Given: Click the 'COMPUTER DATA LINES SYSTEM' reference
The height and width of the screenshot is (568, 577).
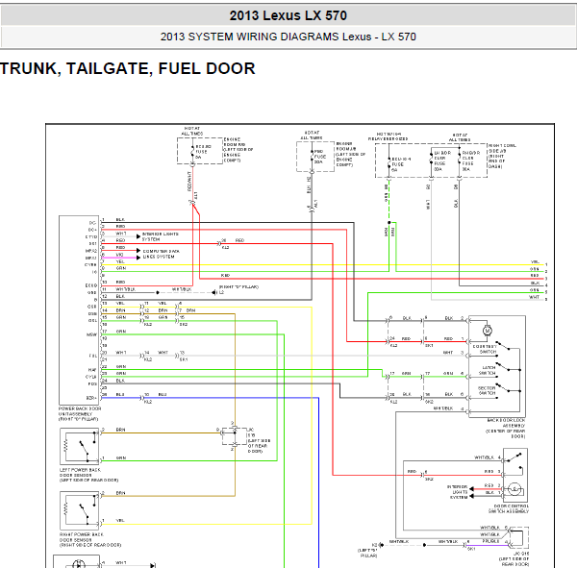Looking at the screenshot, I should (x=162, y=254).
